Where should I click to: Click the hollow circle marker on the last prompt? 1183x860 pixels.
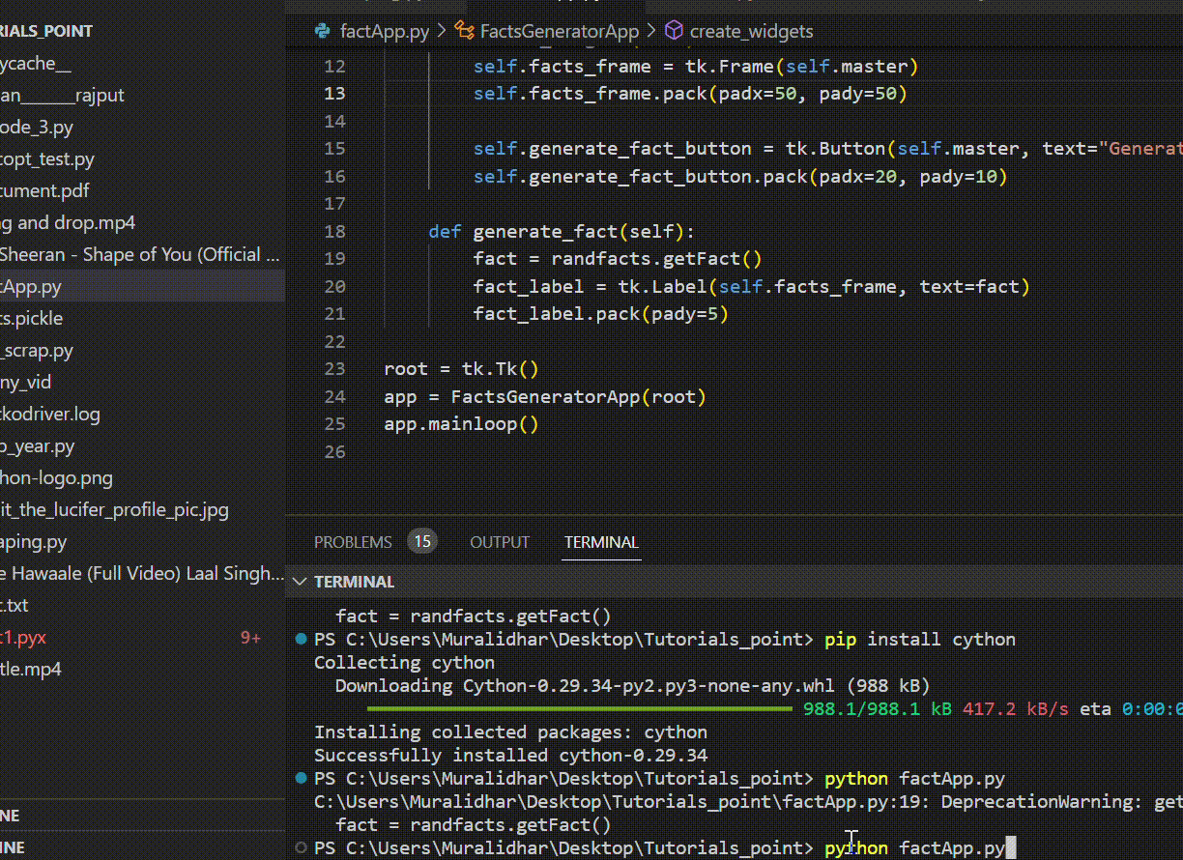tap(302, 848)
